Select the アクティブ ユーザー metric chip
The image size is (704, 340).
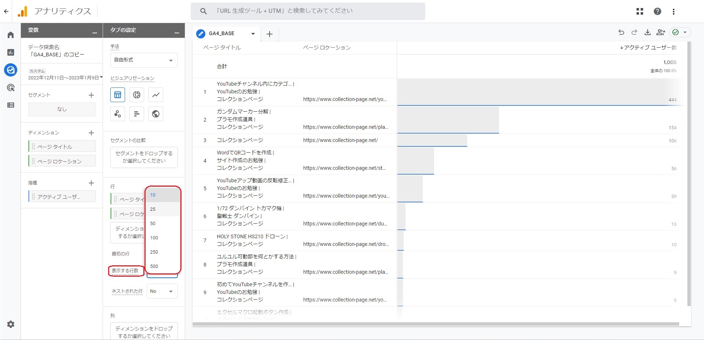point(62,197)
